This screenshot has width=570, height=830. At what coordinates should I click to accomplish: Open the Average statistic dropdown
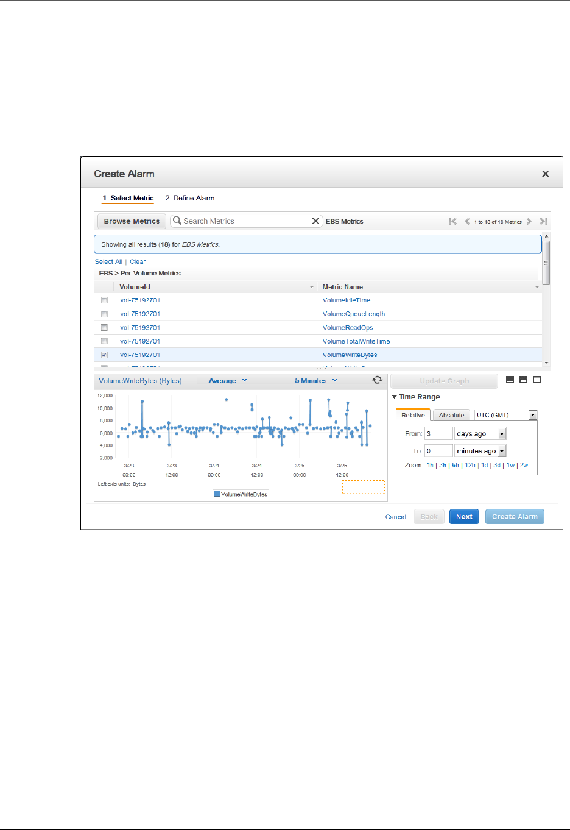coord(228,381)
